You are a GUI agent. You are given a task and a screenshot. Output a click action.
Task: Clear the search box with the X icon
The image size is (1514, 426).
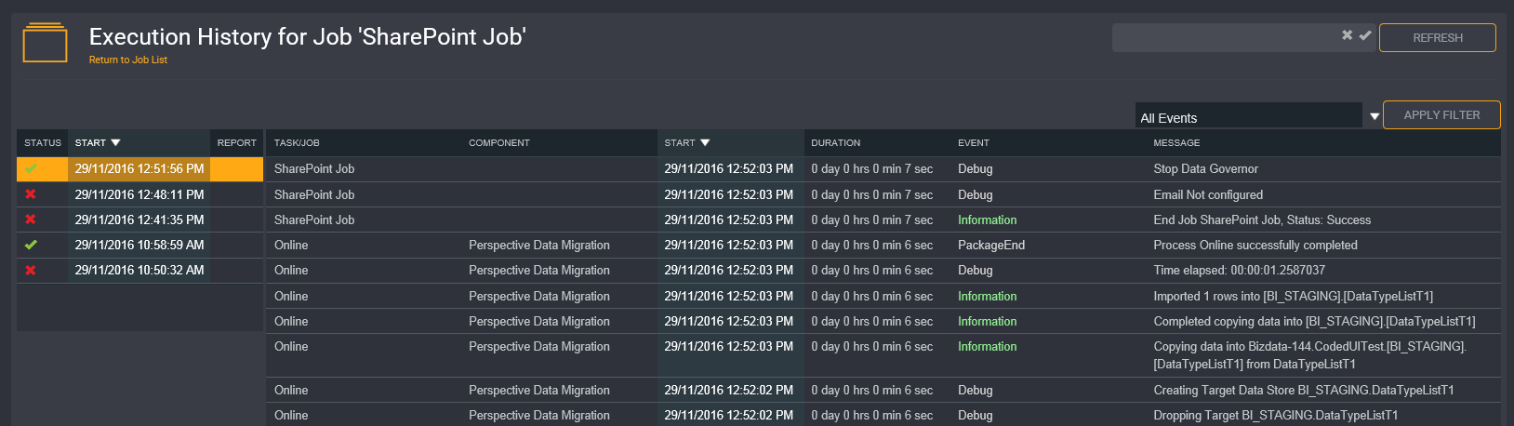(x=1347, y=35)
